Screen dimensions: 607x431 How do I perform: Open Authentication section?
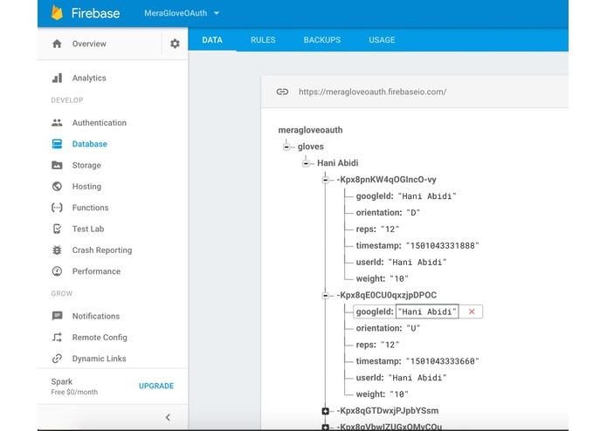point(99,122)
